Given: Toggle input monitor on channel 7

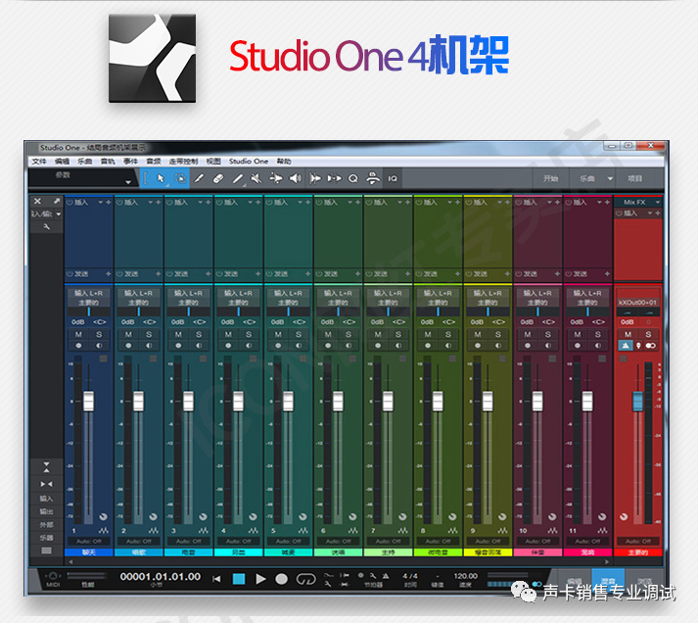Looking at the screenshot, I should pos(398,346).
